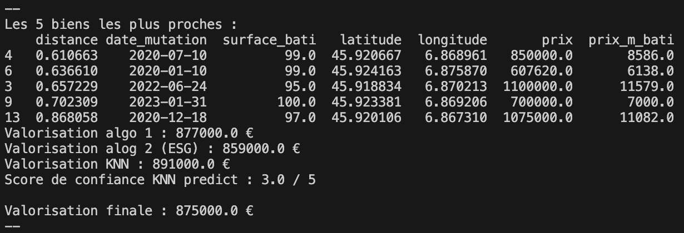684x233 pixels.
Task: Click the surface_bati column header
Action: click(x=269, y=40)
